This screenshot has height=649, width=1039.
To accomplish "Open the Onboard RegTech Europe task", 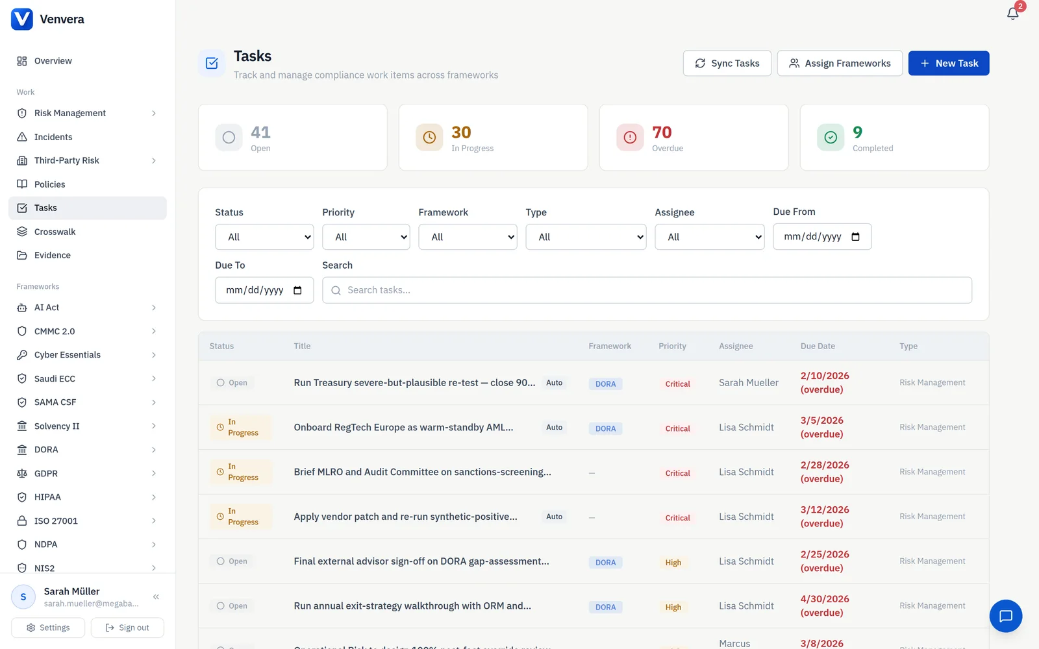I will click(403, 428).
